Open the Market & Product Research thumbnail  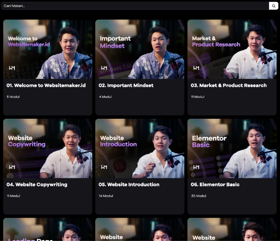[232, 49]
